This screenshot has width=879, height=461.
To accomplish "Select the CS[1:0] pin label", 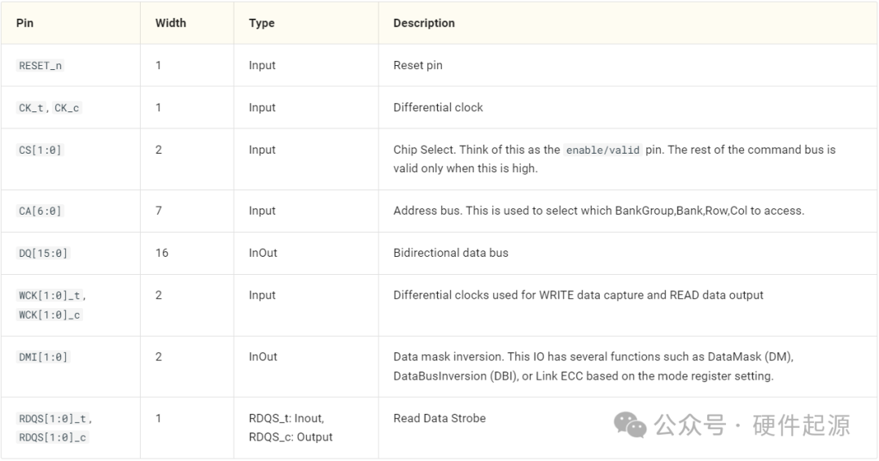I will click(41, 150).
